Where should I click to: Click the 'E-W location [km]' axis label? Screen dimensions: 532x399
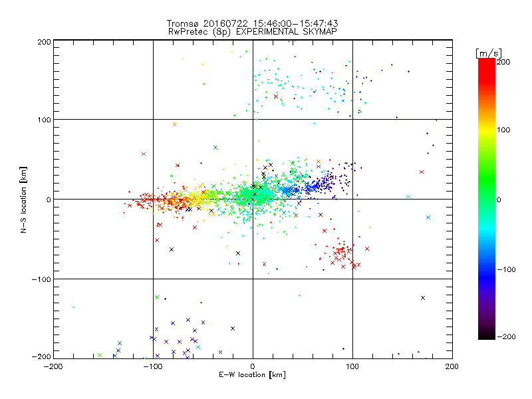[x=252, y=375]
